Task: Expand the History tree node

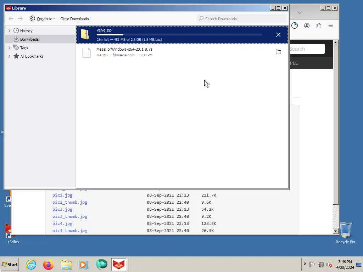Action: tap(9, 30)
